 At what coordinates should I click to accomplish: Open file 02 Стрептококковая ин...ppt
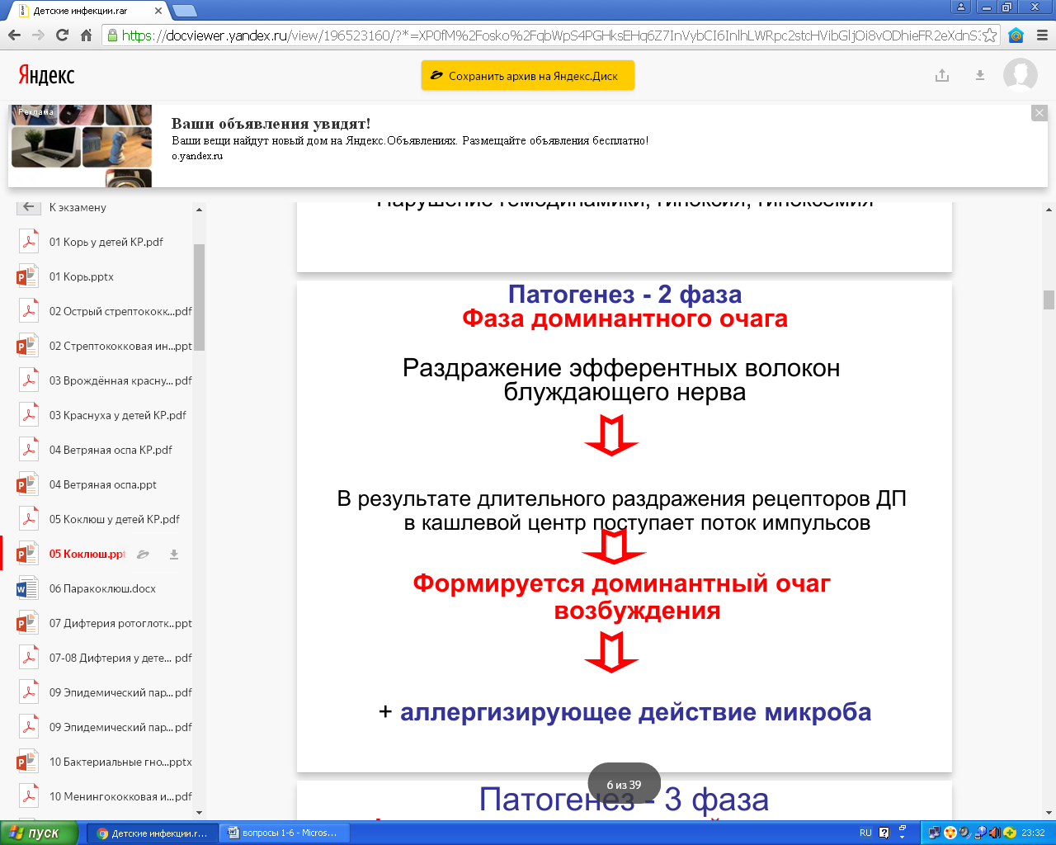tap(120, 346)
